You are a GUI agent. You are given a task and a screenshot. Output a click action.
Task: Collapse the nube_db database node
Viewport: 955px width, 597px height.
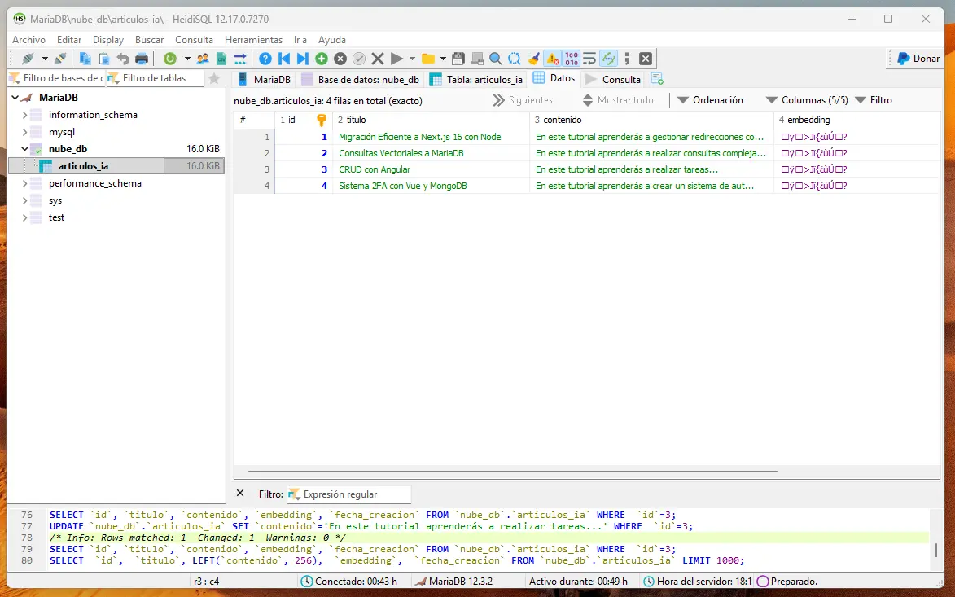pyautogui.click(x=24, y=149)
